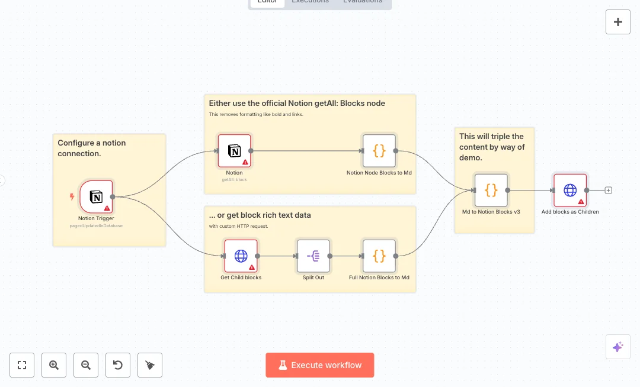The height and width of the screenshot is (387, 640).
Task: Select the Get Child blocks HTTP node
Action: (241, 256)
